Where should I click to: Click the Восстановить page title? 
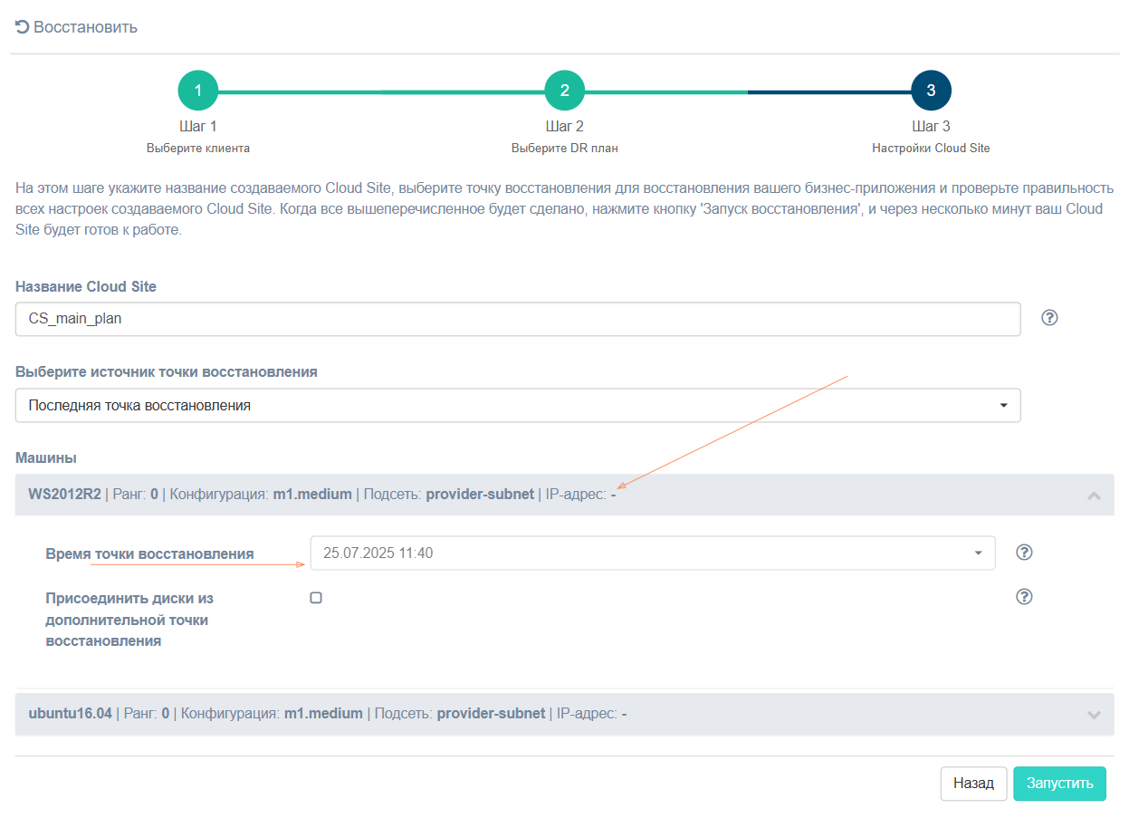(x=86, y=27)
